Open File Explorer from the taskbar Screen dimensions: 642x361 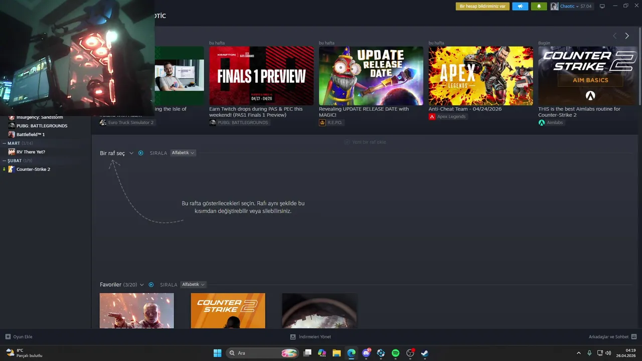(x=337, y=353)
